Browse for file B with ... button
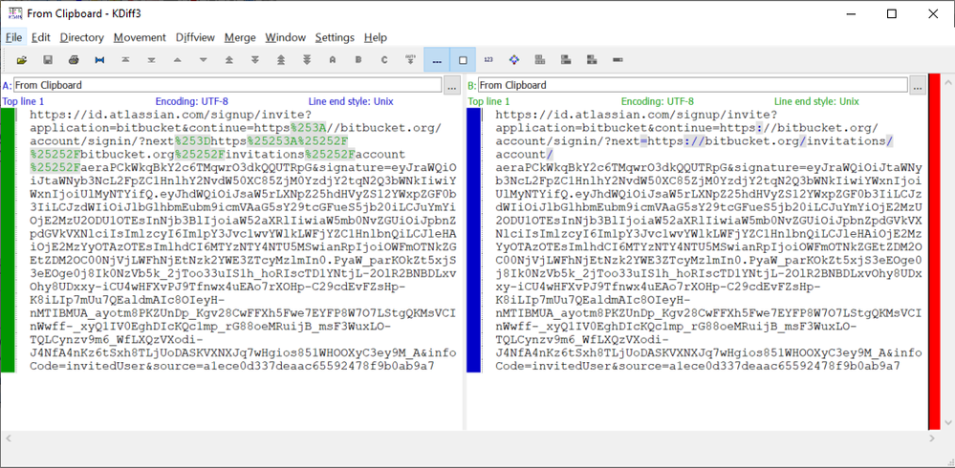The width and height of the screenshot is (955, 468). pos(918,85)
